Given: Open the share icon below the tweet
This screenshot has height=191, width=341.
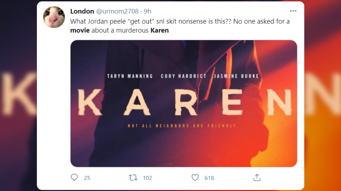Looking at the screenshot, I should (257, 177).
